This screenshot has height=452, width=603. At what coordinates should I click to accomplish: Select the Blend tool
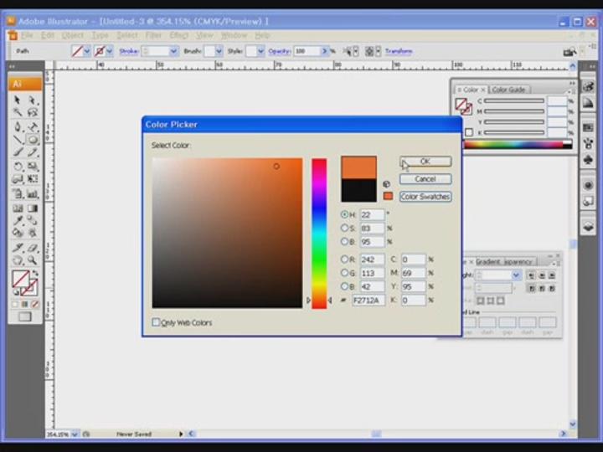coord(33,220)
